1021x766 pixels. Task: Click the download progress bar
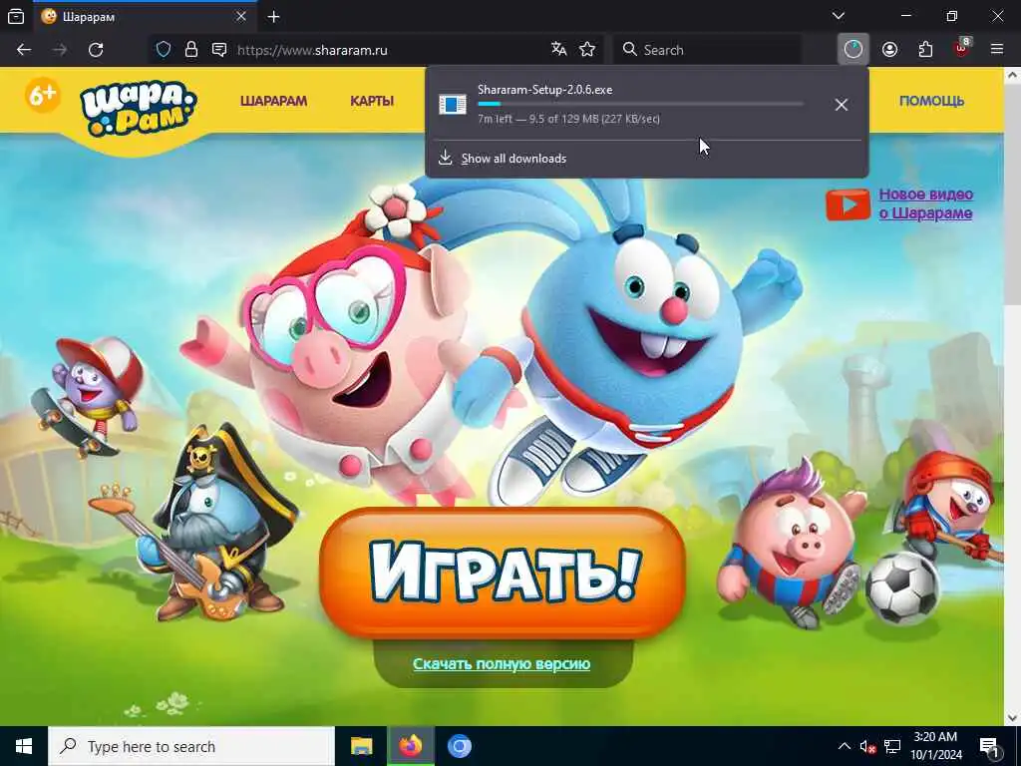(640, 104)
